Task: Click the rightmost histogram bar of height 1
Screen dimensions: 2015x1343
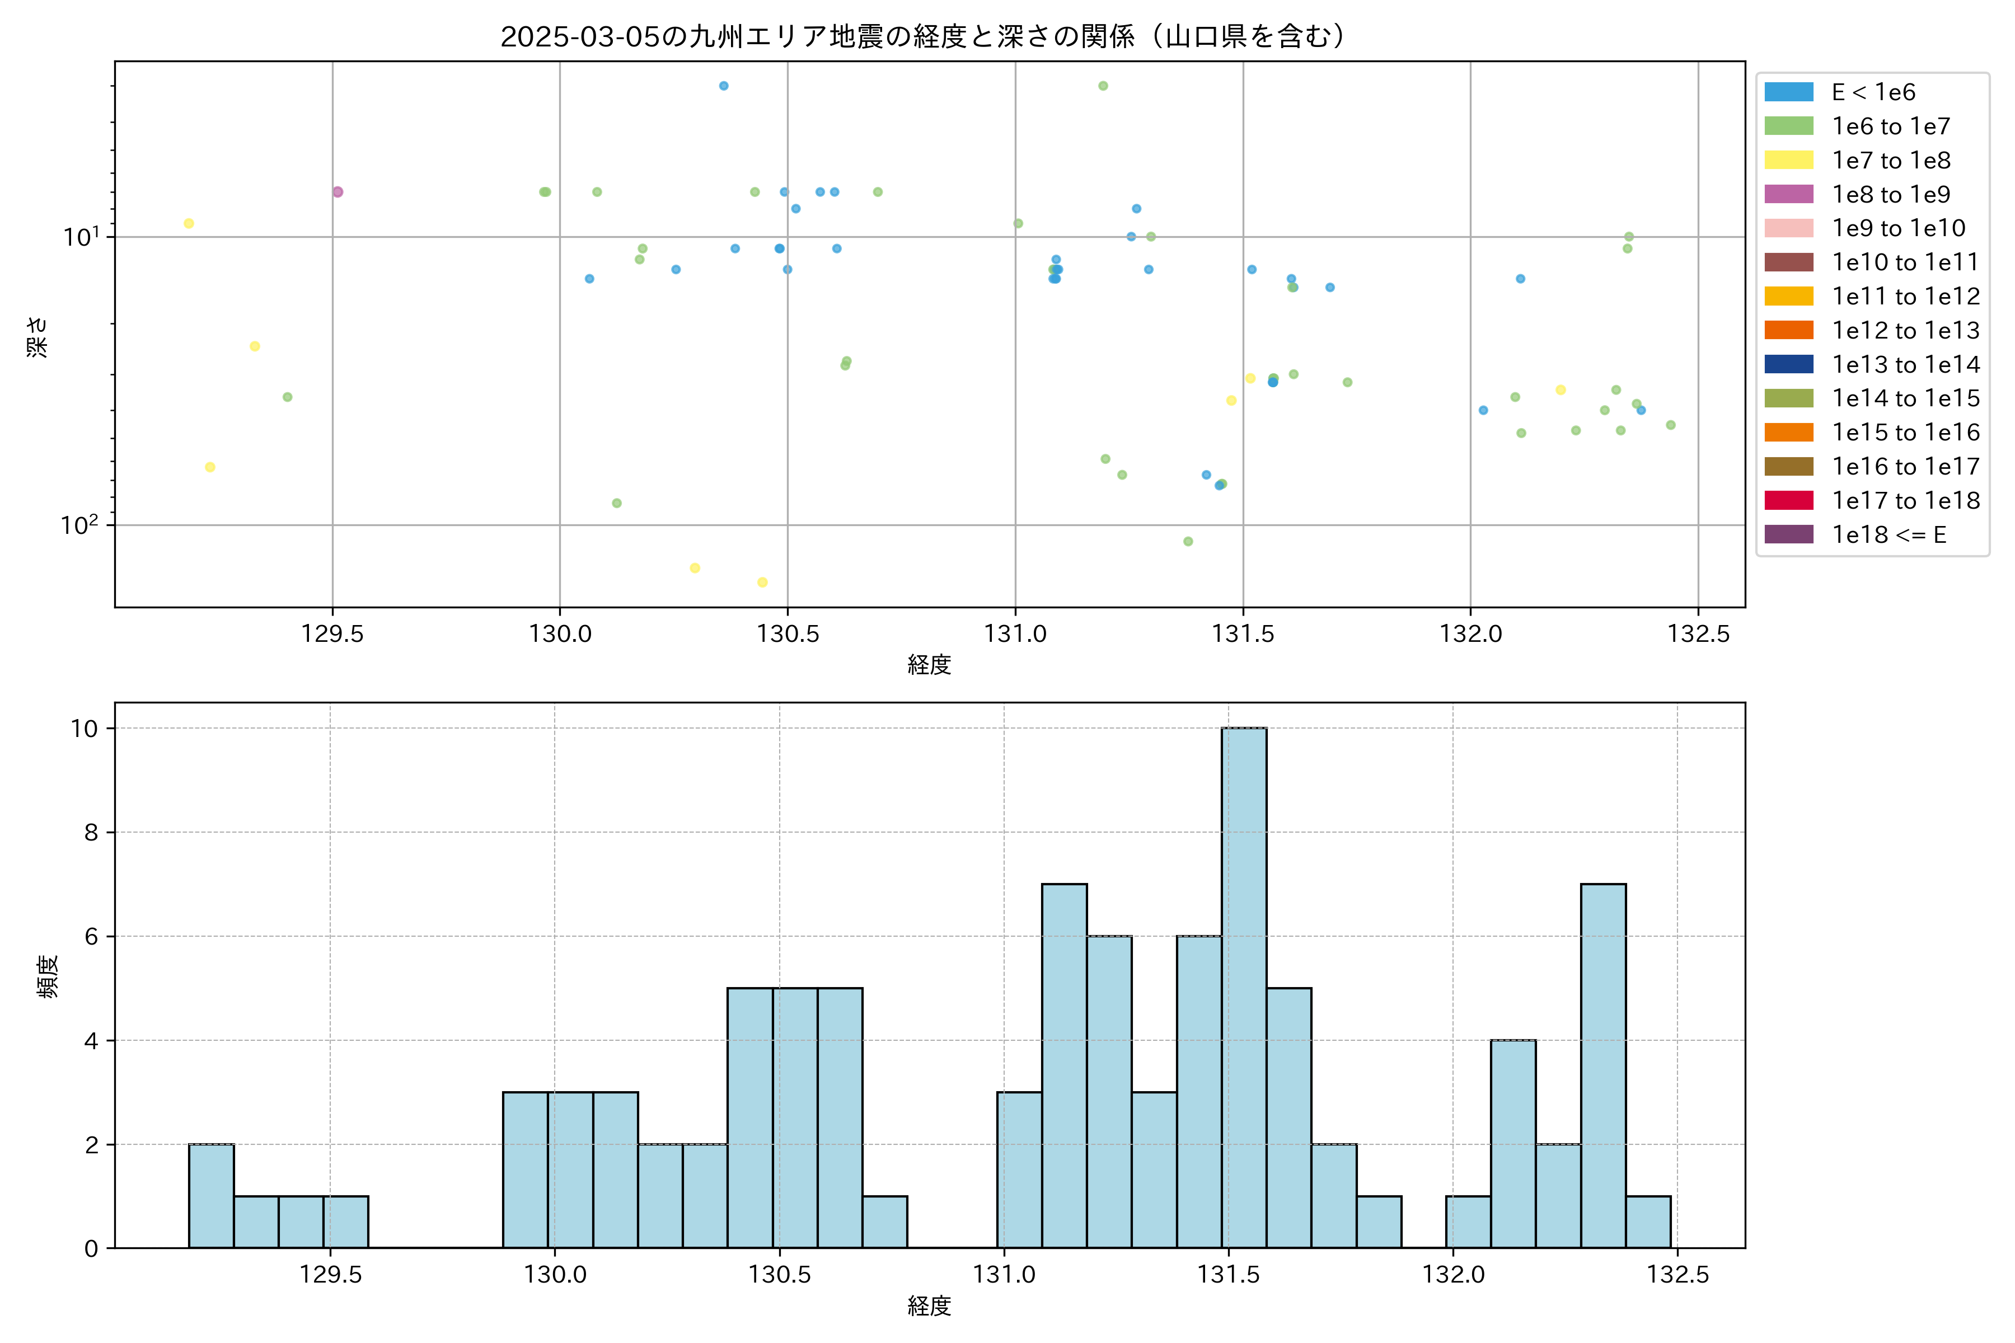Action: [x=1647, y=1222]
